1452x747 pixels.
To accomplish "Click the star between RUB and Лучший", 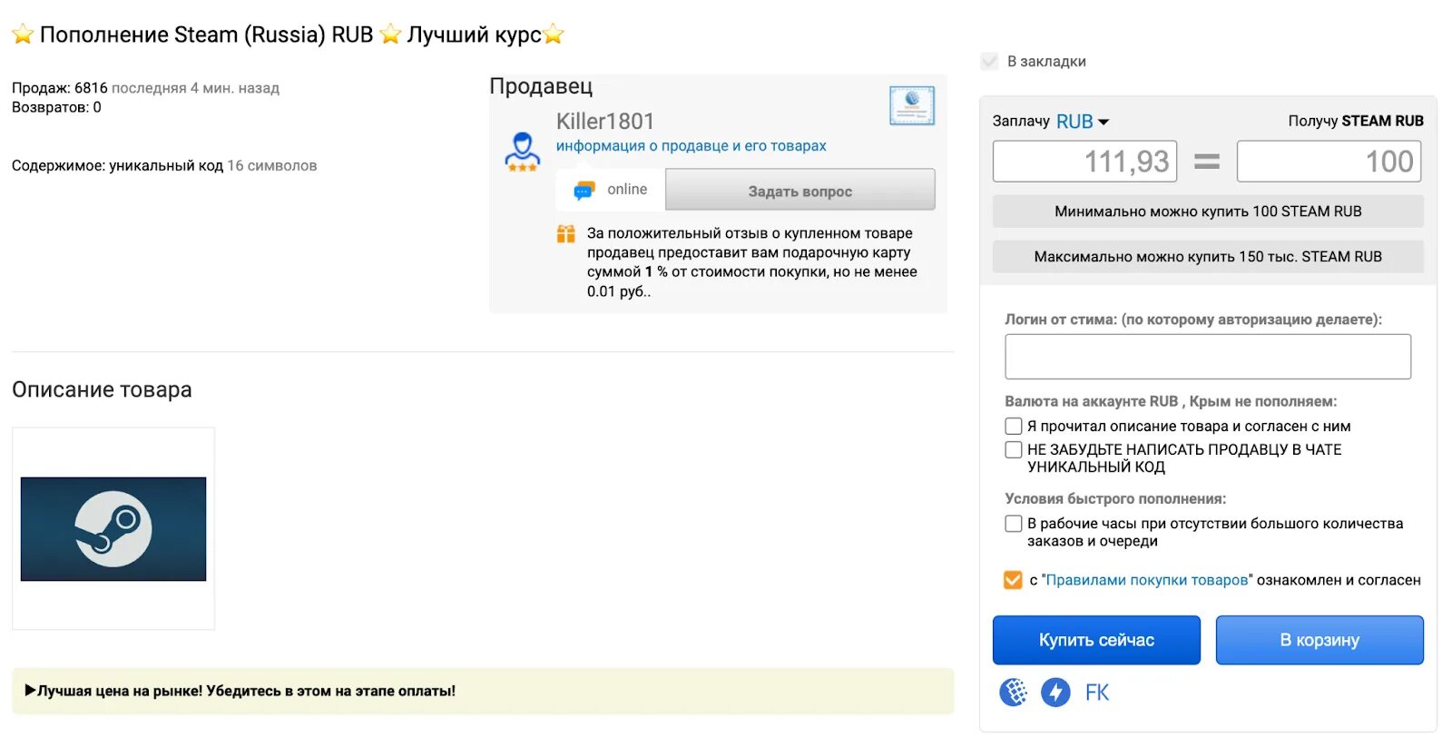I will tap(390, 34).
